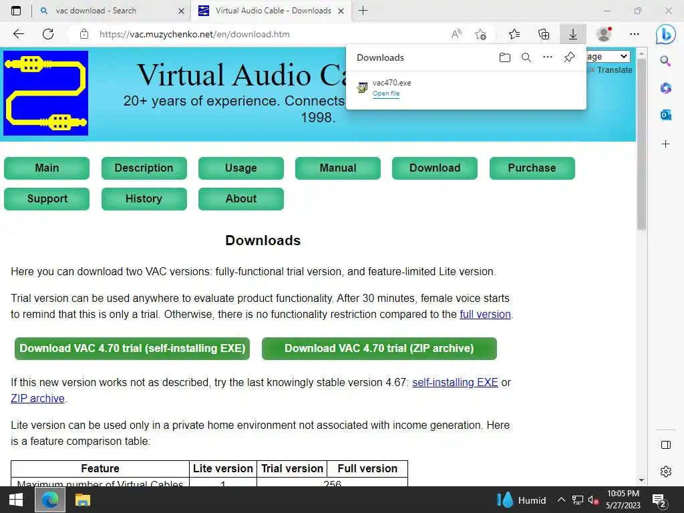The image size is (684, 513).
Task: Open the muted volume tray icon
Action: 593,500
